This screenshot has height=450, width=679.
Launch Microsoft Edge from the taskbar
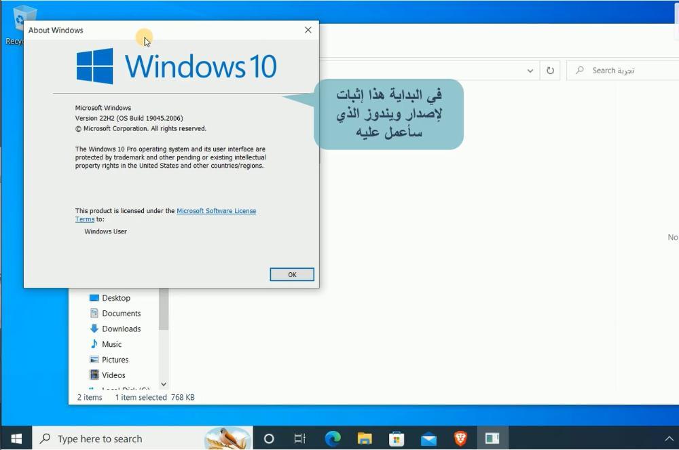click(333, 438)
